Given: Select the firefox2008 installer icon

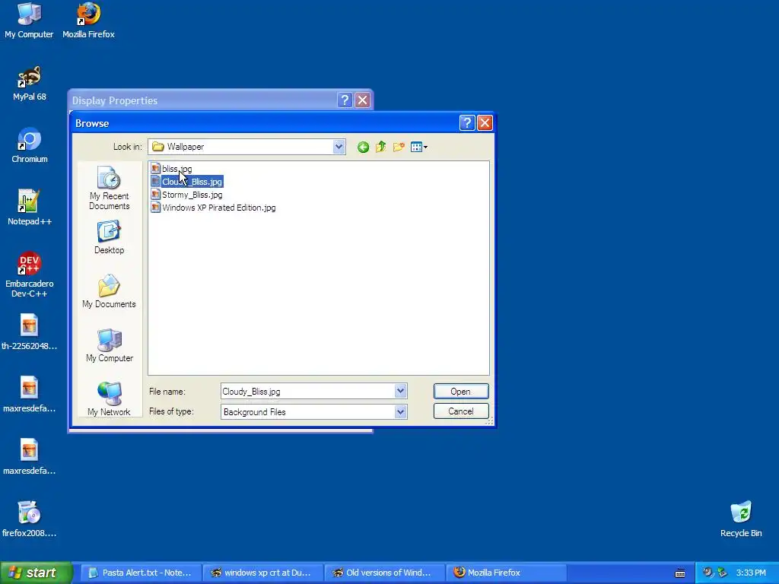Looking at the screenshot, I should [x=30, y=519].
